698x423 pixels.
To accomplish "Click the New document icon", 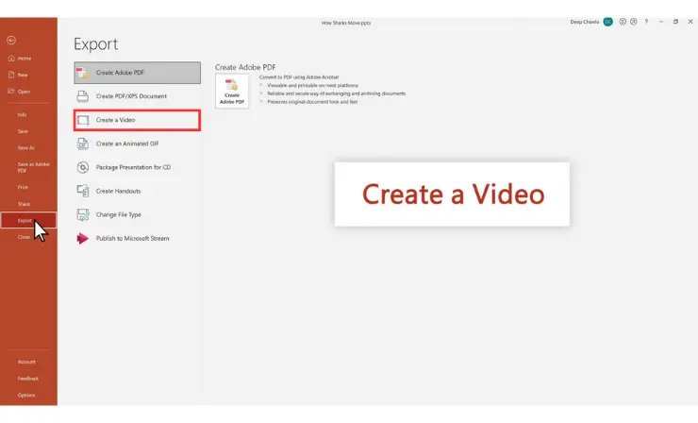I will (x=11, y=75).
